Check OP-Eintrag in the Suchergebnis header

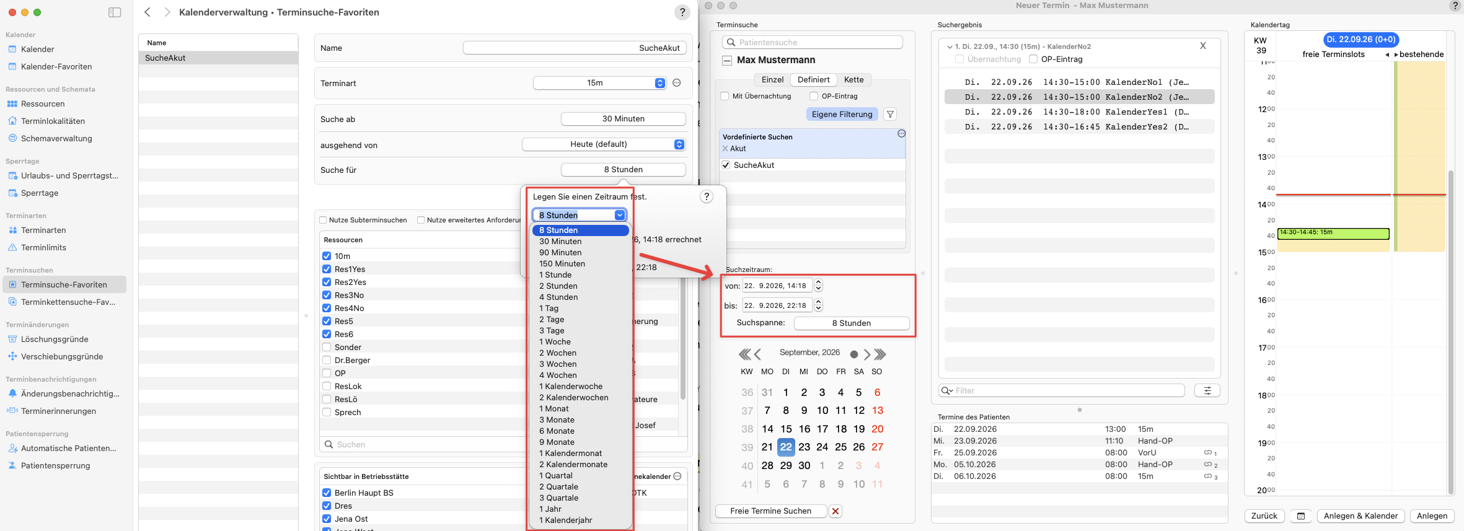1033,59
